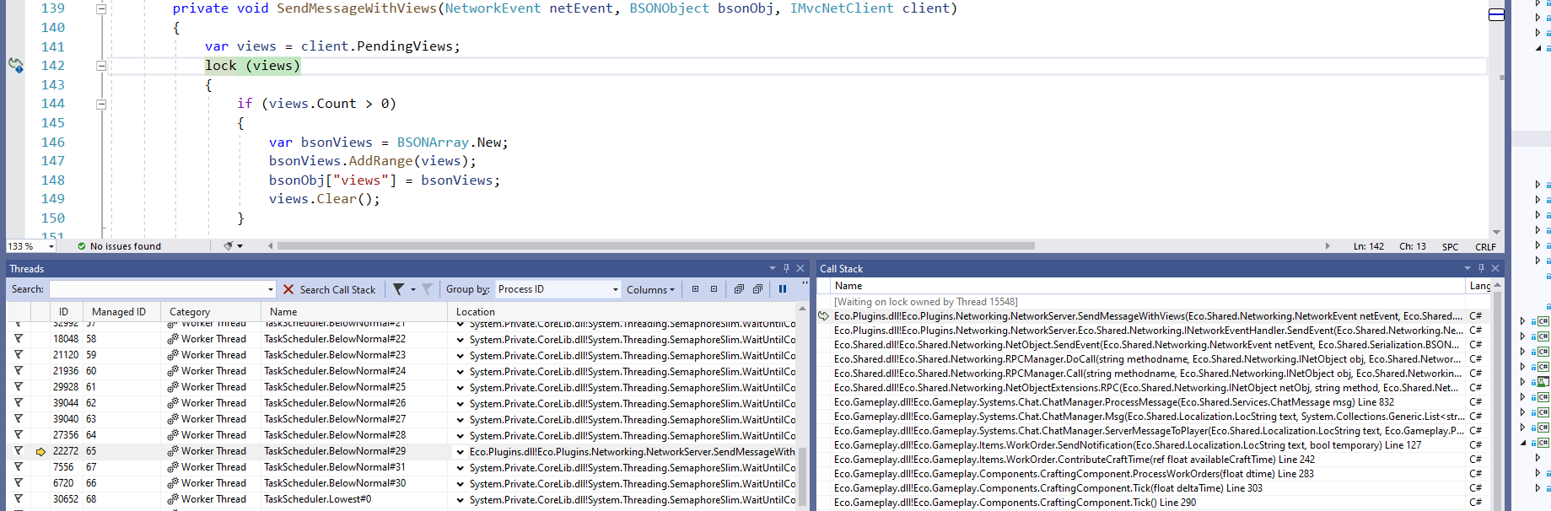Toggle the flag for thread 39044
Image resolution: width=1551 pixels, height=511 pixels.
pos(18,402)
